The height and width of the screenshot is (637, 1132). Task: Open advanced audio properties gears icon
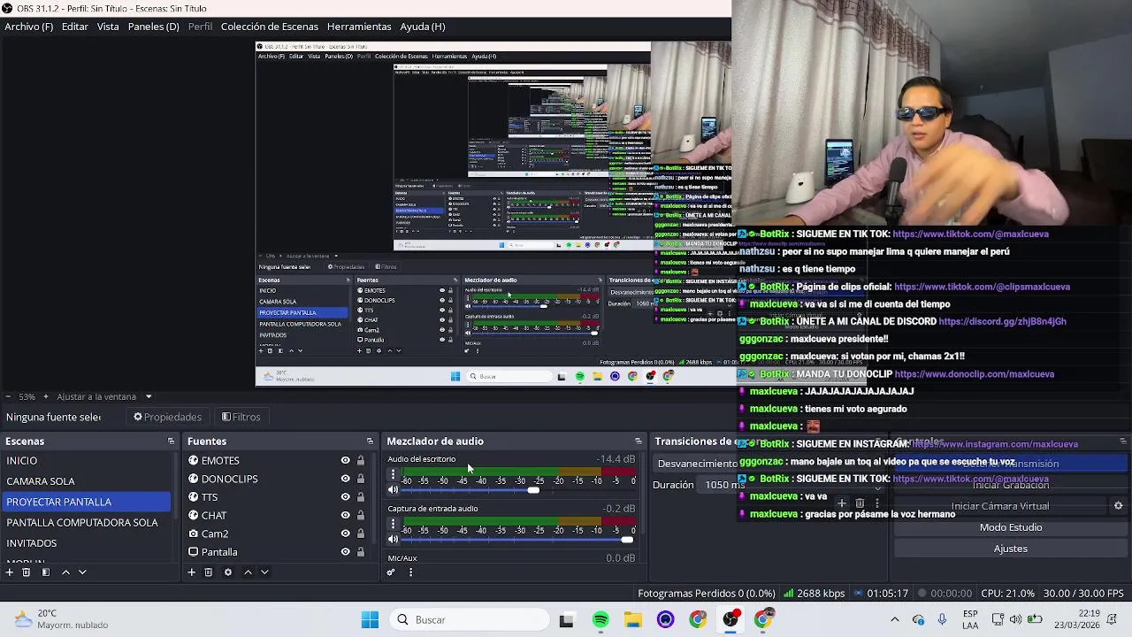pos(391,572)
